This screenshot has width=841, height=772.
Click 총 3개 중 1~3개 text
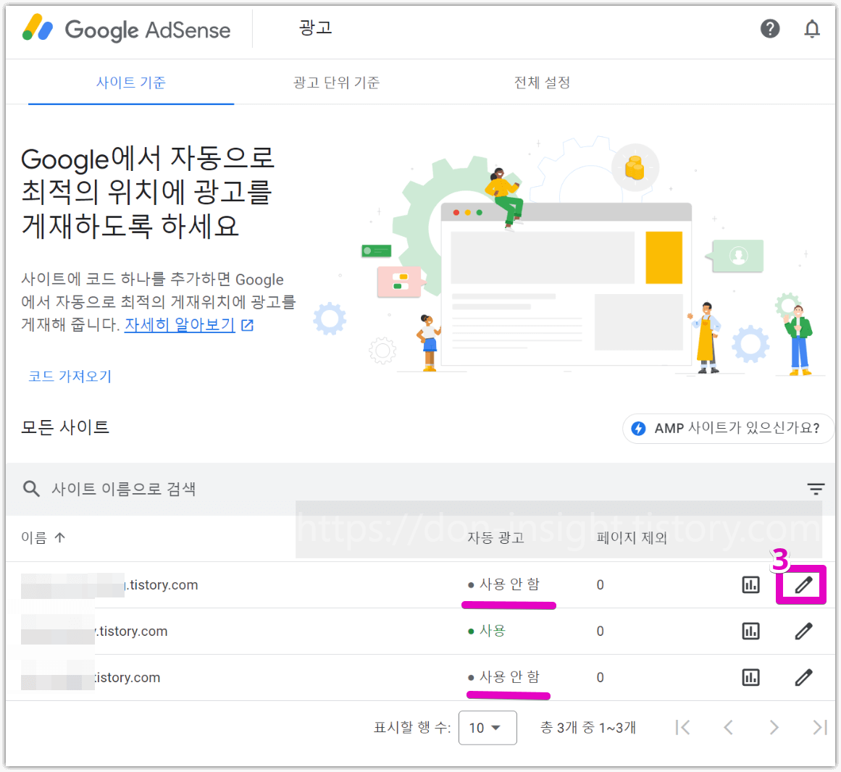(588, 728)
